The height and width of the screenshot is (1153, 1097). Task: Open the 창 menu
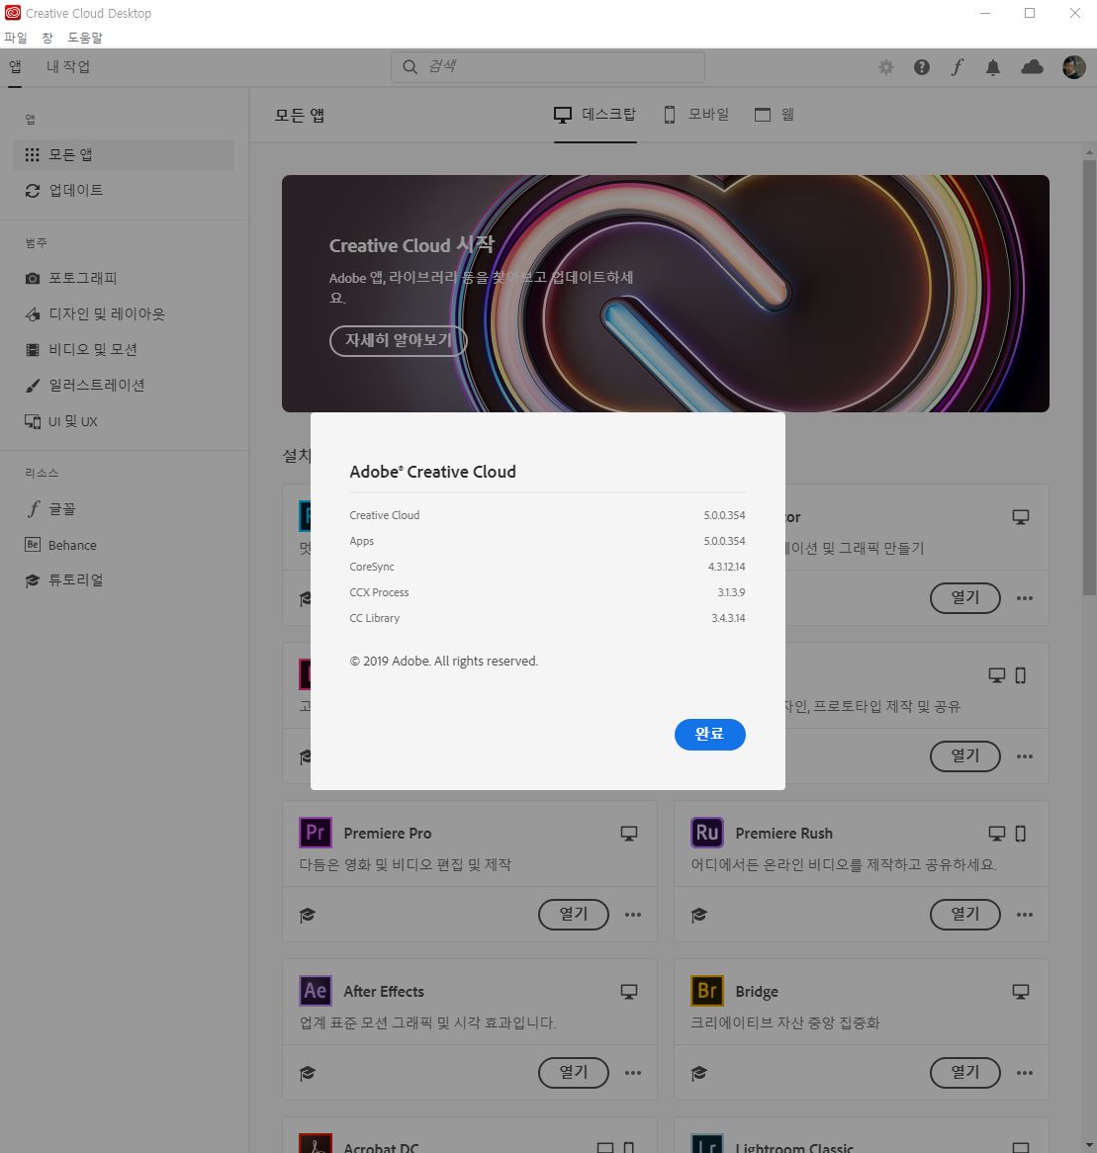pyautogui.click(x=47, y=38)
